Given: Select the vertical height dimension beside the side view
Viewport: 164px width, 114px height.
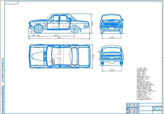Looking at the screenshot, I should [x=92, y=24].
